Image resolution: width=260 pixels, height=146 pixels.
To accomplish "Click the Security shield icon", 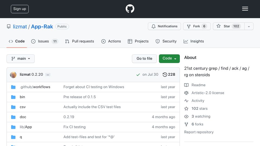I will point(158,41).
